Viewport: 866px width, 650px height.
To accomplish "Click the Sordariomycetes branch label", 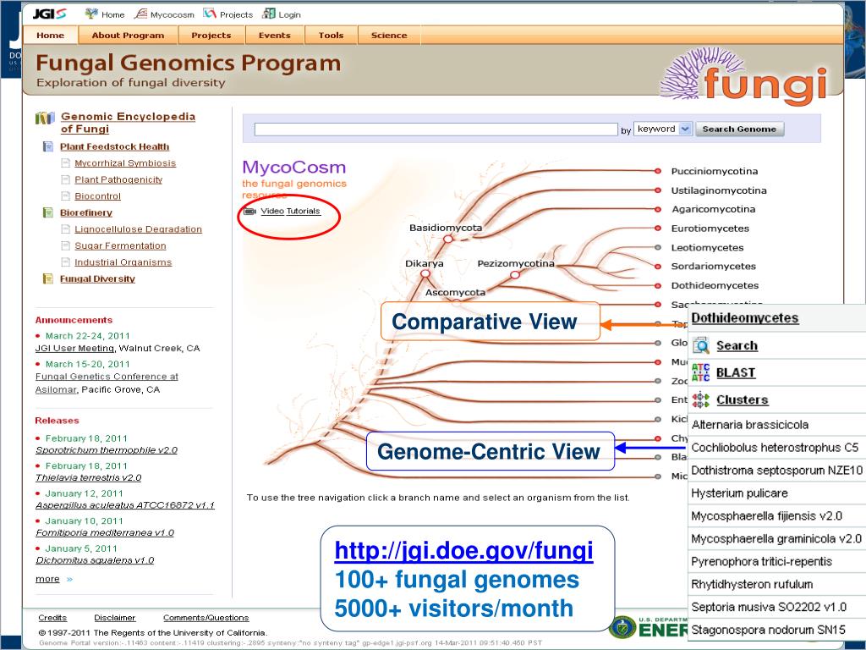I will click(x=713, y=266).
